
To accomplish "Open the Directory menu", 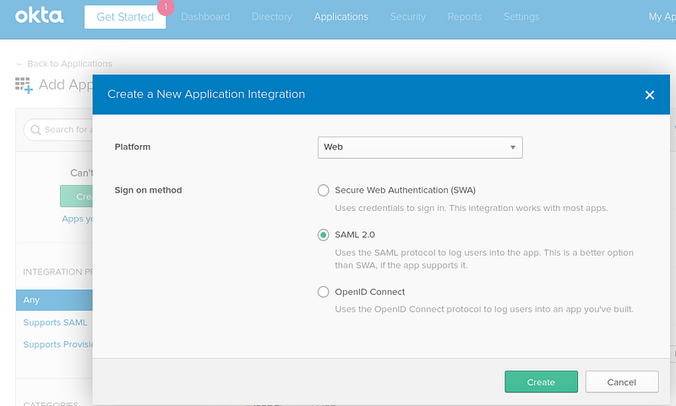I will [271, 17].
